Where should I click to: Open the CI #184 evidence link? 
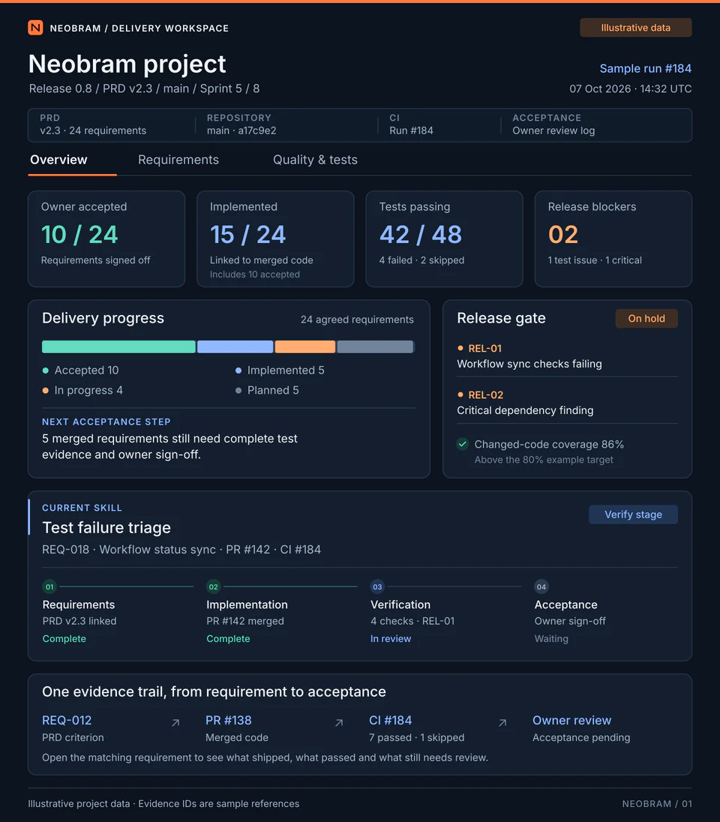click(390, 720)
